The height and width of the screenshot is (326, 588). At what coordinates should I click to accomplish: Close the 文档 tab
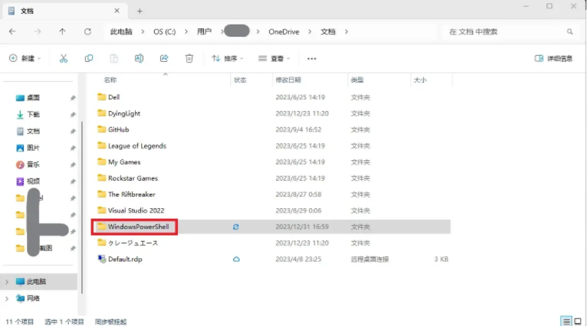[117, 11]
